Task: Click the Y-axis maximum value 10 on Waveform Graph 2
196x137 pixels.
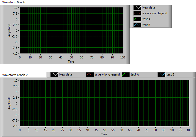Action: (16, 80)
